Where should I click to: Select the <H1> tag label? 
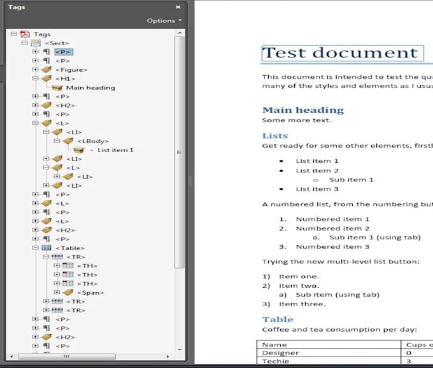click(65, 79)
